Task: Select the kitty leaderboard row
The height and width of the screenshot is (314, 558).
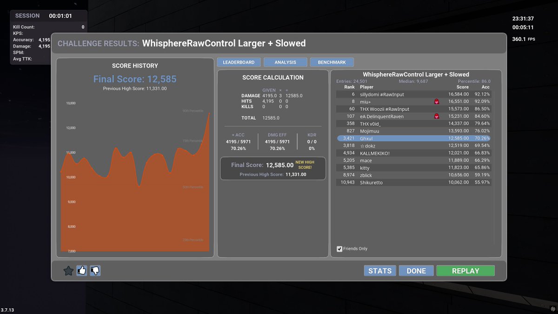Action: pos(413,168)
